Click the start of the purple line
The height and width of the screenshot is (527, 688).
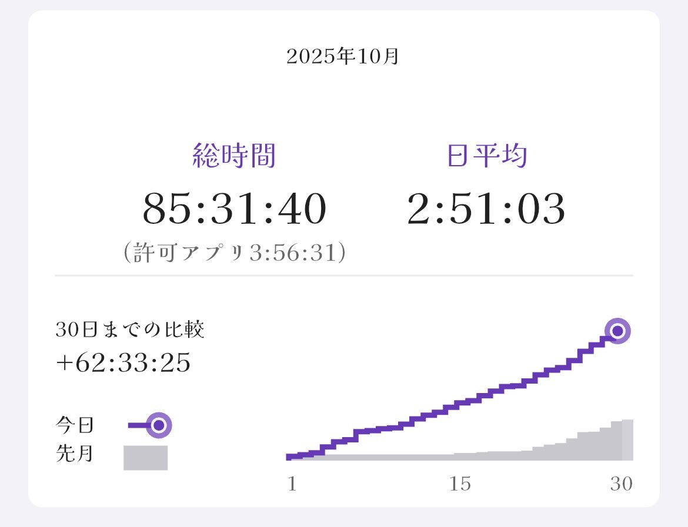point(290,456)
